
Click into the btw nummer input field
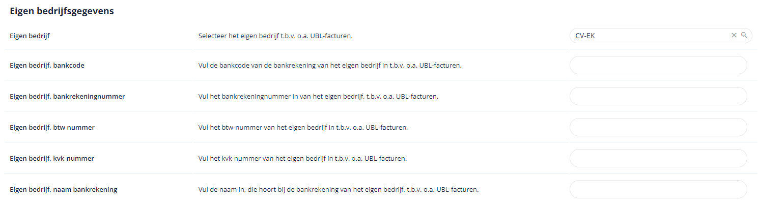658,127
